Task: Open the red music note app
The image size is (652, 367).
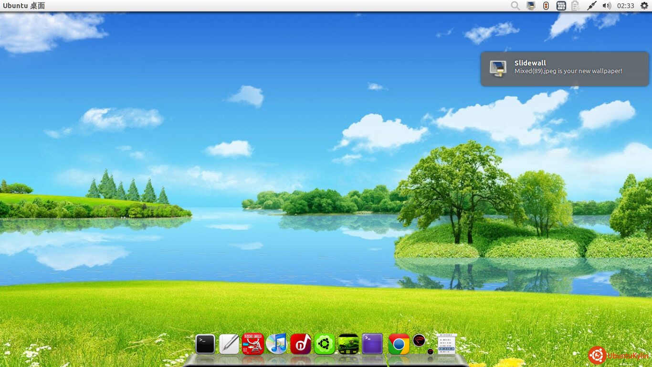Action: click(x=301, y=344)
